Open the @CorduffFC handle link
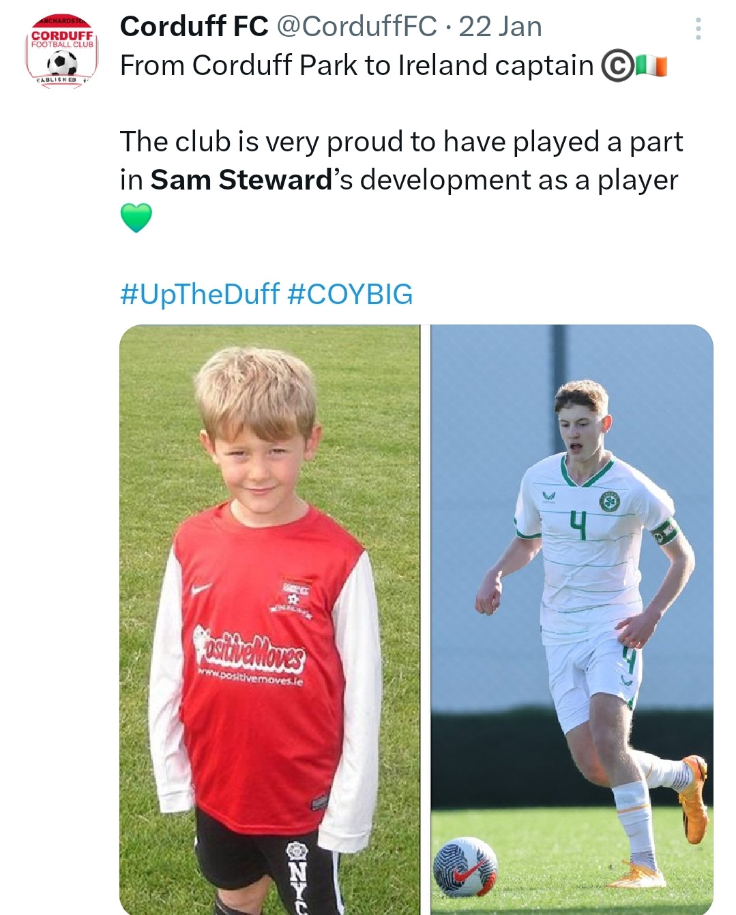This screenshot has width=736, height=915. pos(356,27)
